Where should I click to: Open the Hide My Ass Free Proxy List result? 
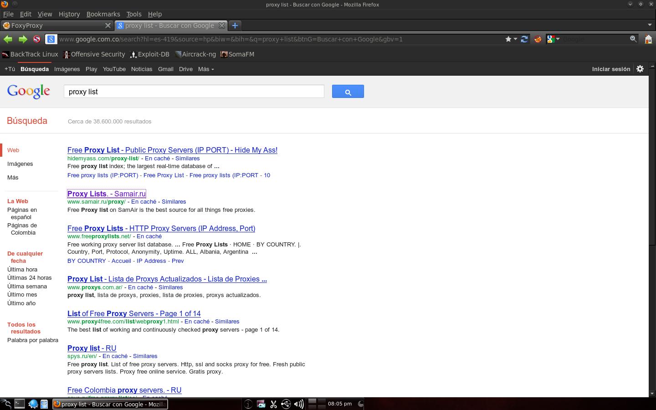172,150
